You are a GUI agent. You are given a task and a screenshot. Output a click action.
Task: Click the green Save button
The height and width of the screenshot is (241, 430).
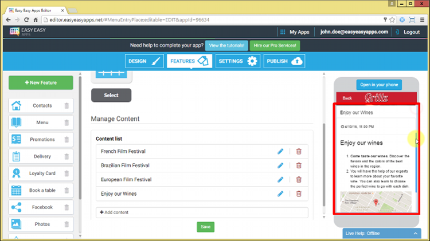pos(205,227)
